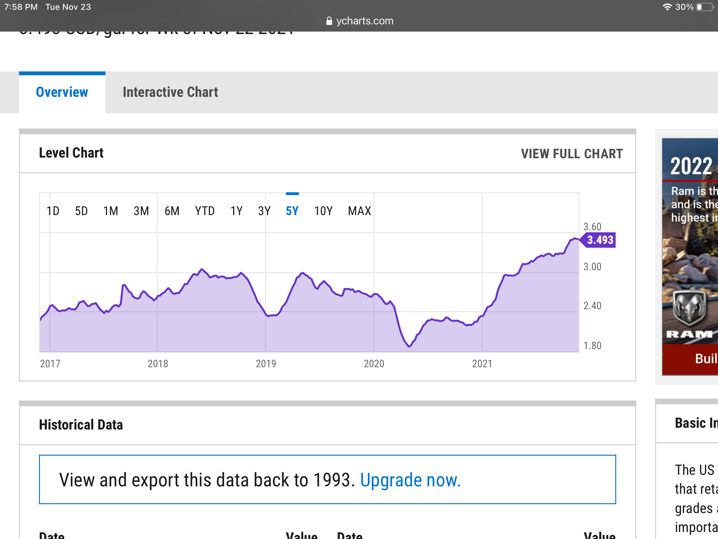The width and height of the screenshot is (718, 539).
Task: Switch to the Overview tab
Action: [62, 92]
